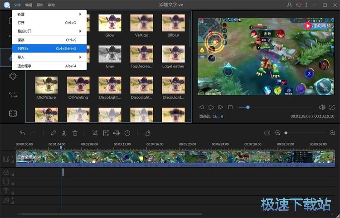The height and width of the screenshot is (218, 340).
Task: Select the EdgeFeather filter thumbnail
Action: click(x=173, y=54)
